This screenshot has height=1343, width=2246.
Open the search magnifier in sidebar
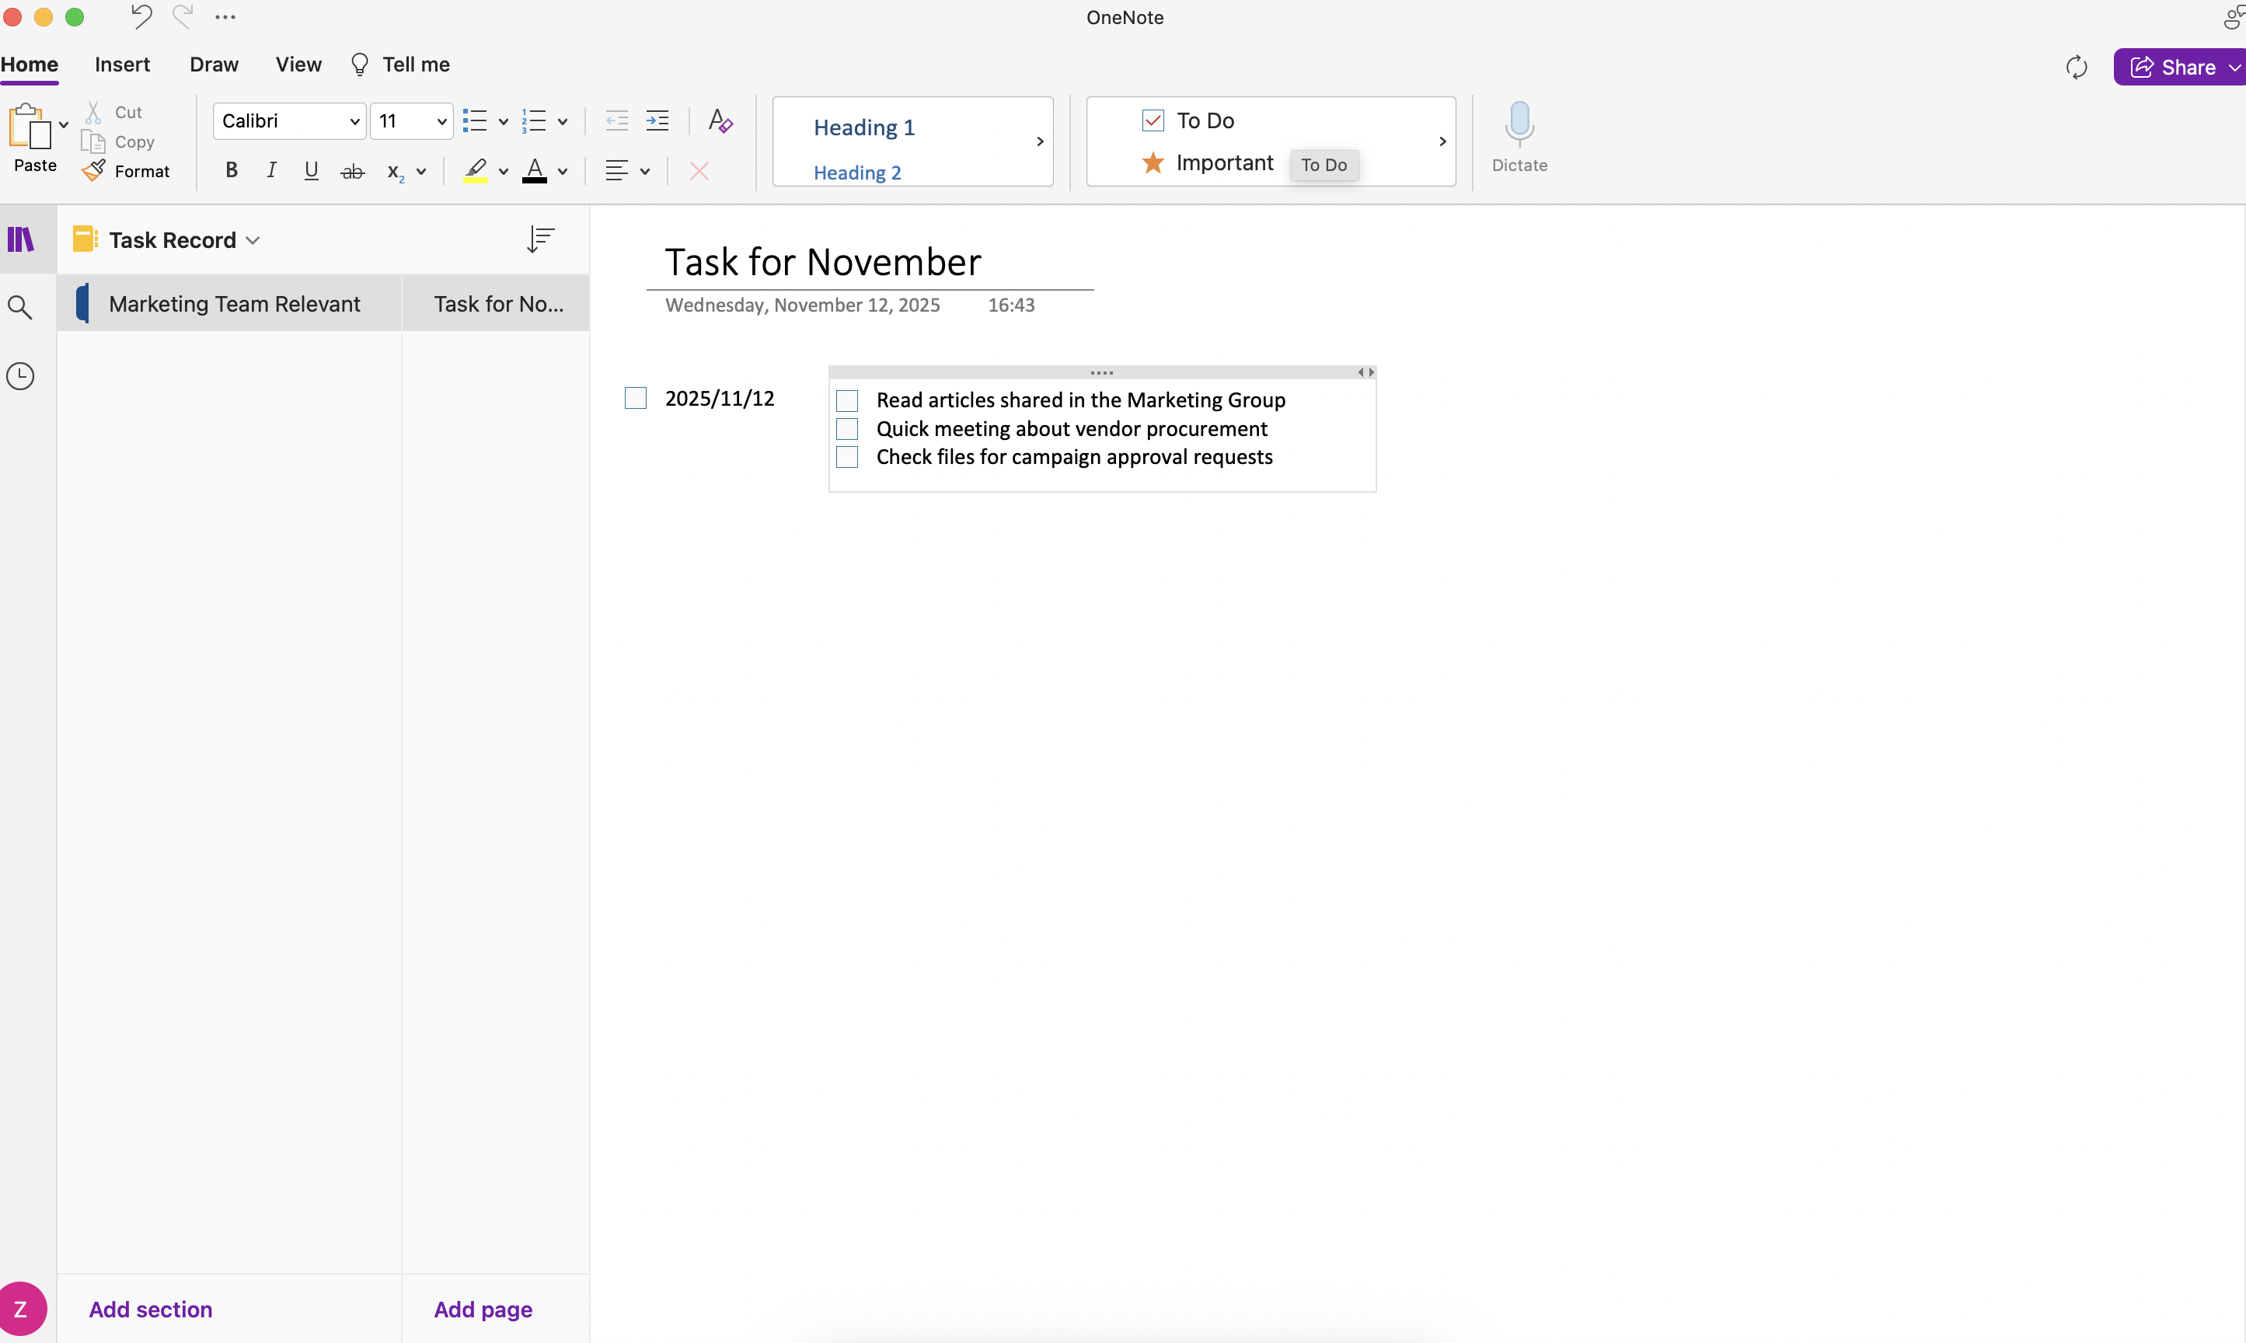tap(20, 308)
